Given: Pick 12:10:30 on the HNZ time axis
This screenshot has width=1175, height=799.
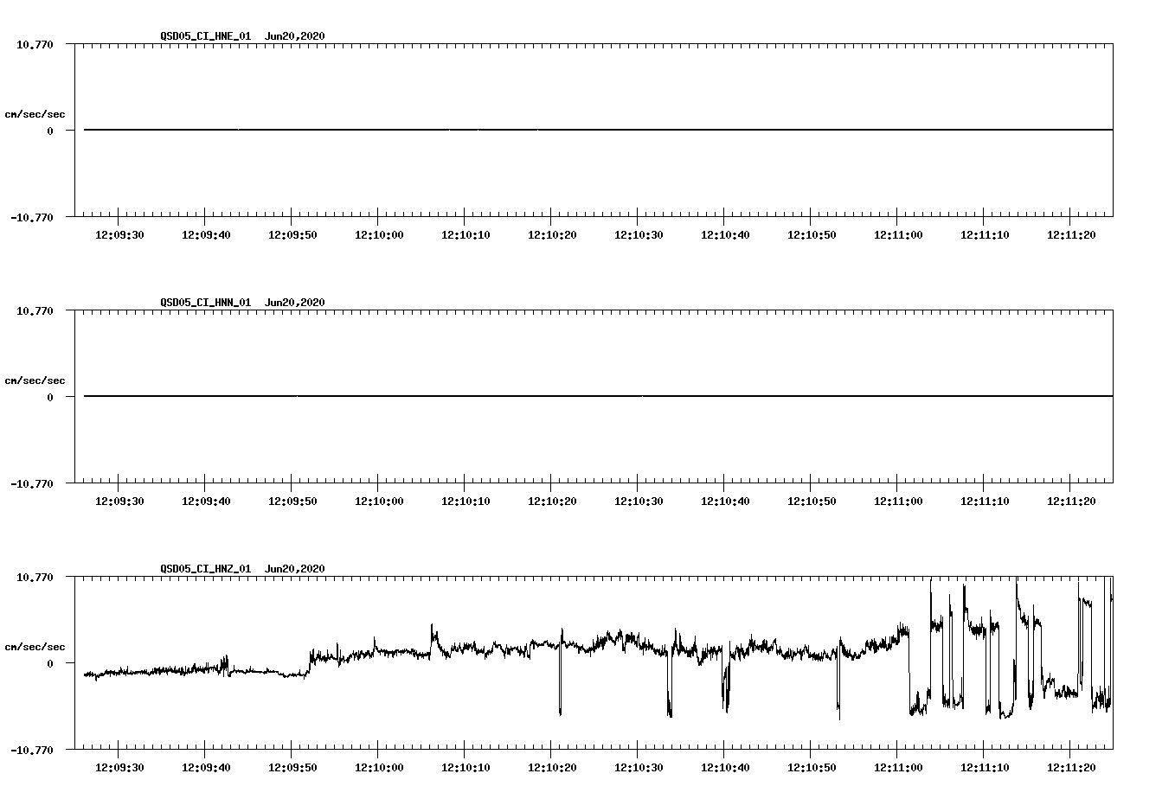Looking at the screenshot, I should (x=639, y=768).
